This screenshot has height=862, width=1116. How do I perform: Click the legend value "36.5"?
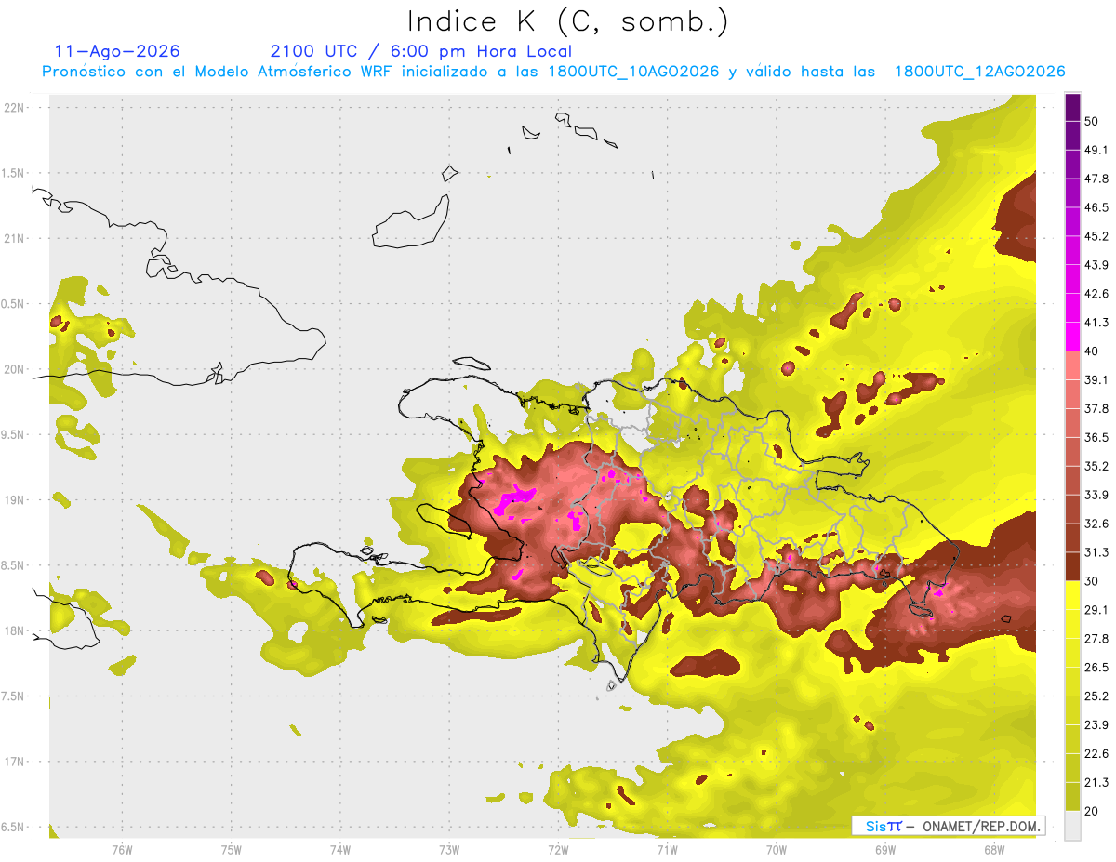[x=1096, y=438]
